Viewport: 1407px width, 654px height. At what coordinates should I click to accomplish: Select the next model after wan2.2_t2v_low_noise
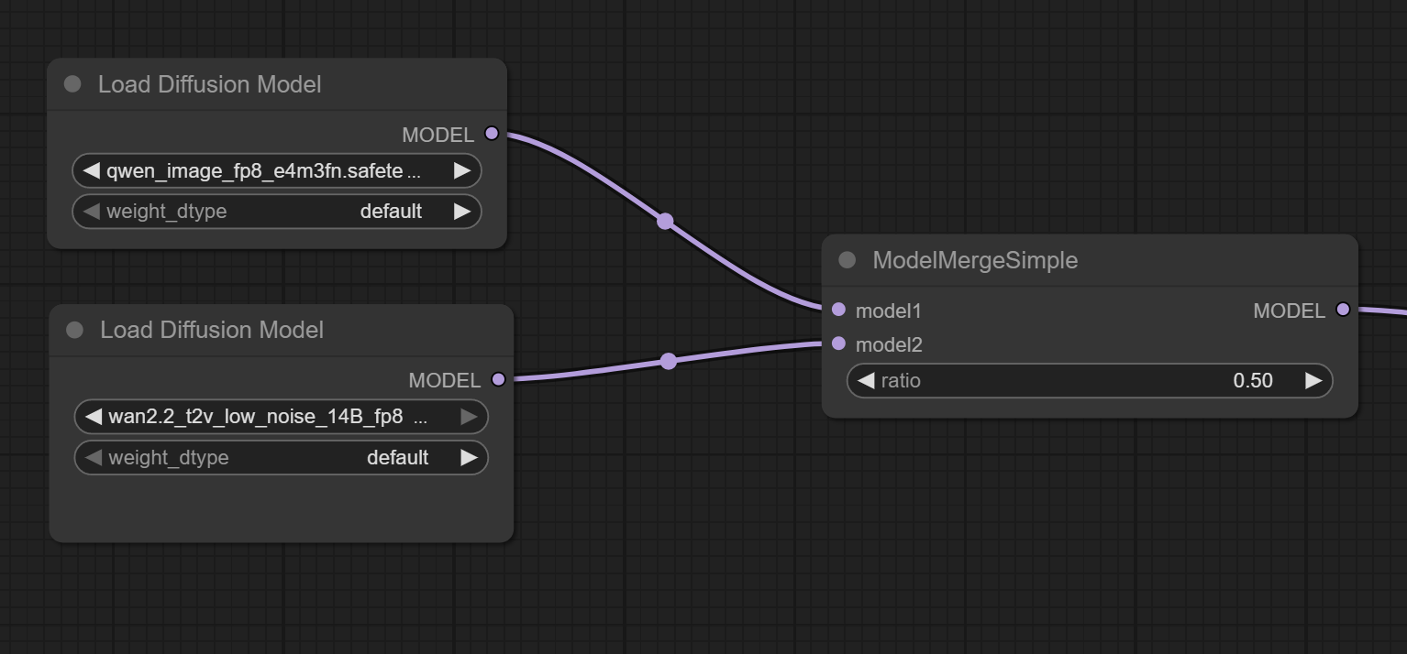pyautogui.click(x=469, y=417)
